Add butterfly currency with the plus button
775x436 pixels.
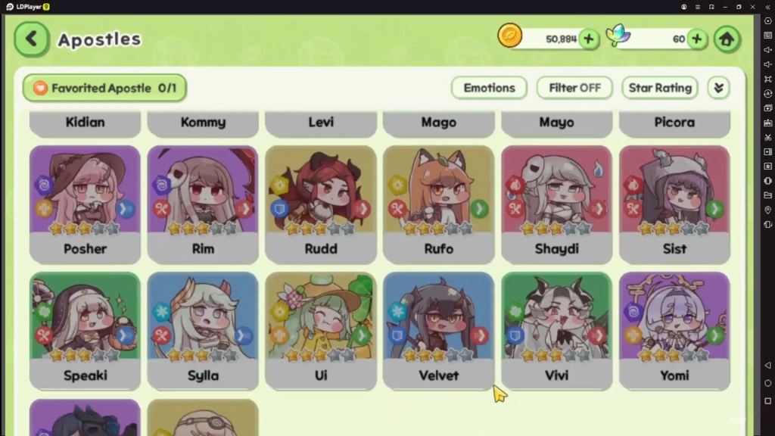[696, 39]
